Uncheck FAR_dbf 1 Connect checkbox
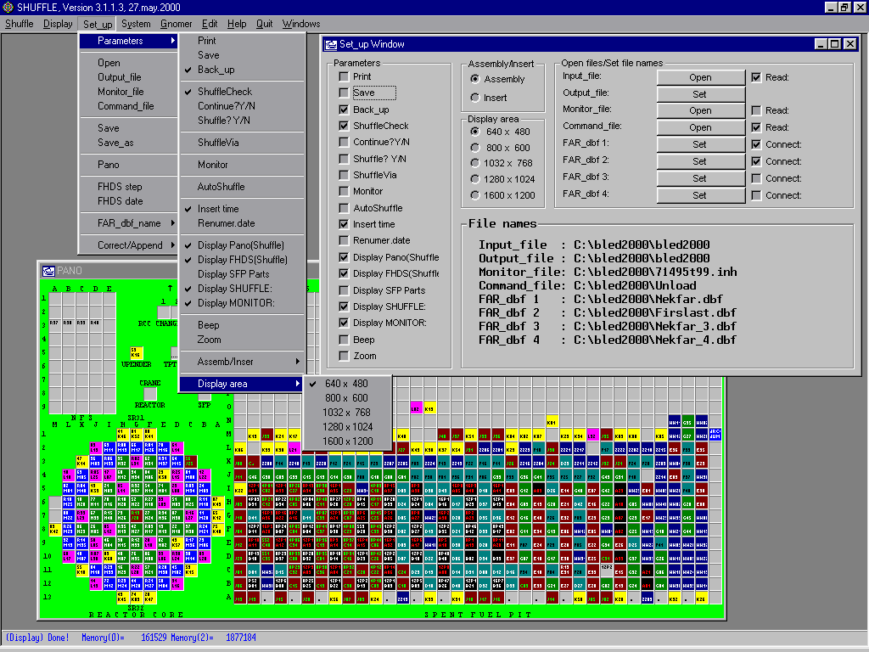The image size is (869, 652). point(756,144)
